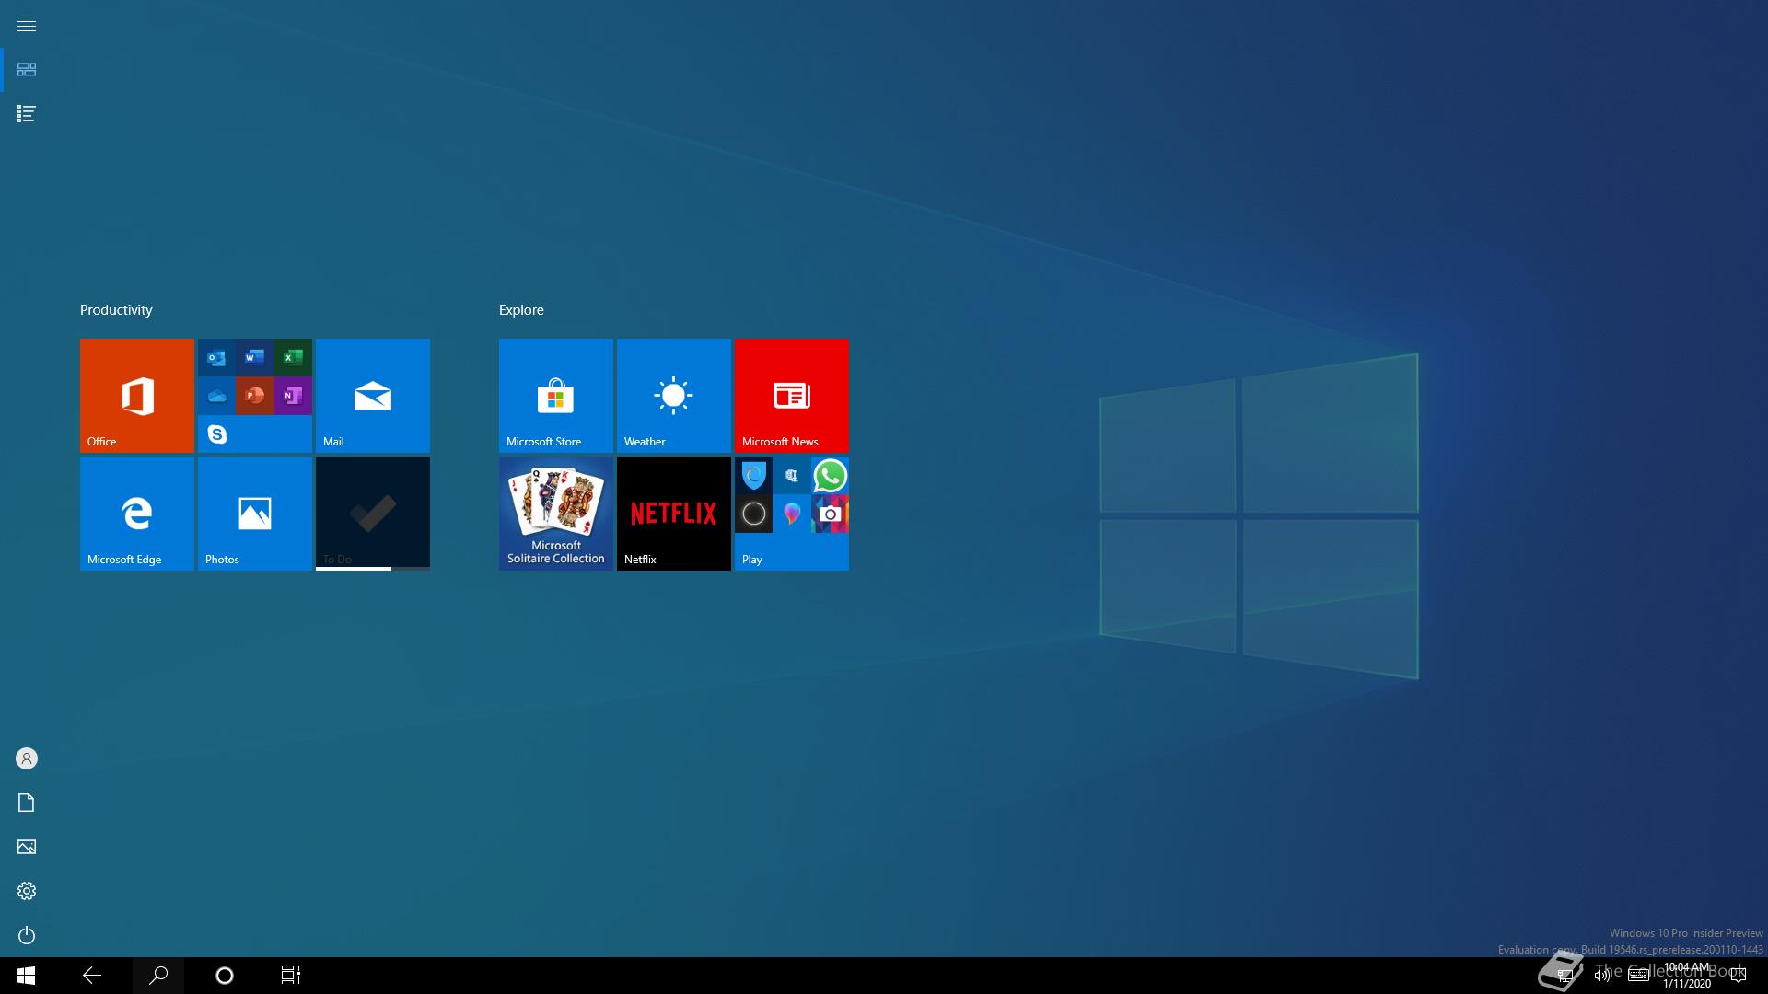The width and height of the screenshot is (1768, 994).
Task: Select the Explore group heading
Action: point(521,310)
